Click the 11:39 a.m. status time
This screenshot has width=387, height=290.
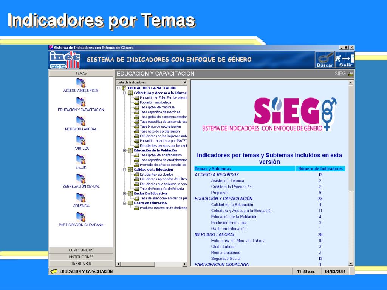coord(306,272)
